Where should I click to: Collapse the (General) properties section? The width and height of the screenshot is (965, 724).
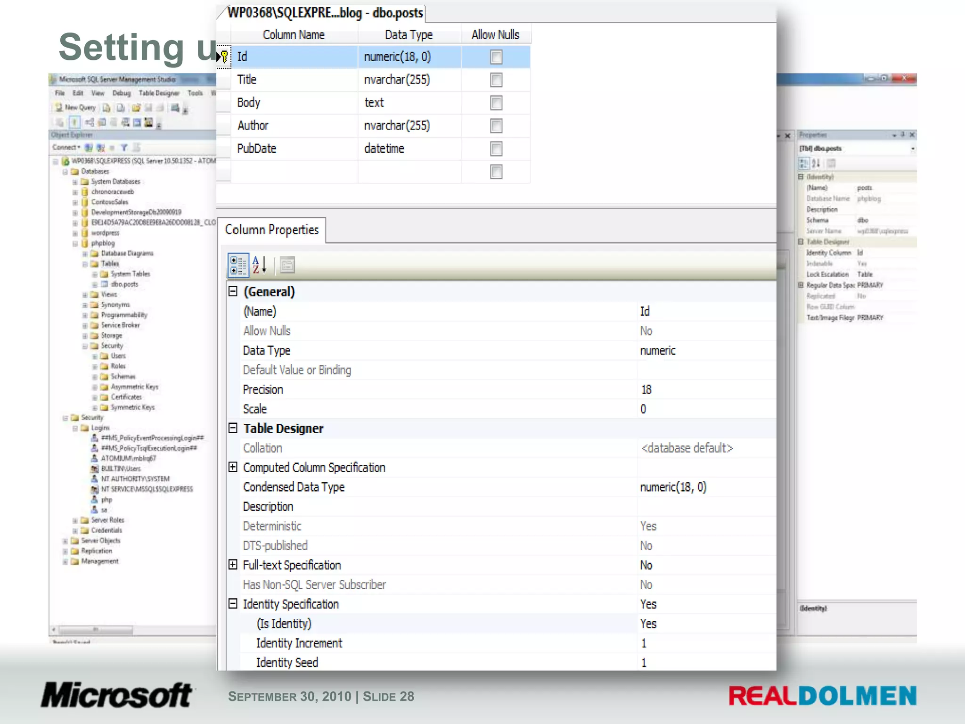pyautogui.click(x=233, y=291)
